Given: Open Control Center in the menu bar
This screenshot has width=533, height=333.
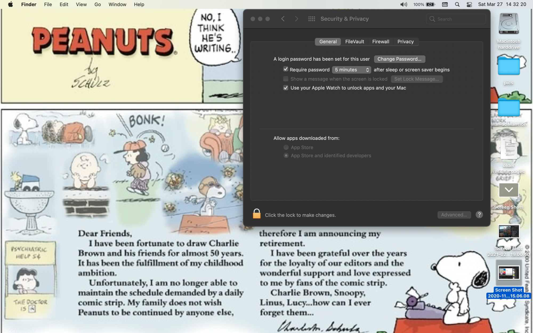Looking at the screenshot, I should point(469,5).
